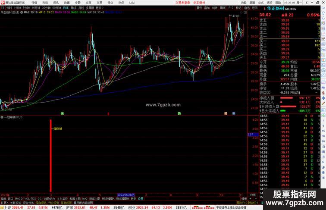Click the red line-chart icon in right sidebar

(x=323, y=34)
